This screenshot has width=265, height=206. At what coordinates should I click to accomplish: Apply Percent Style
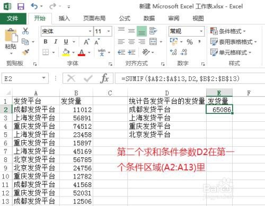[x=190, y=42]
